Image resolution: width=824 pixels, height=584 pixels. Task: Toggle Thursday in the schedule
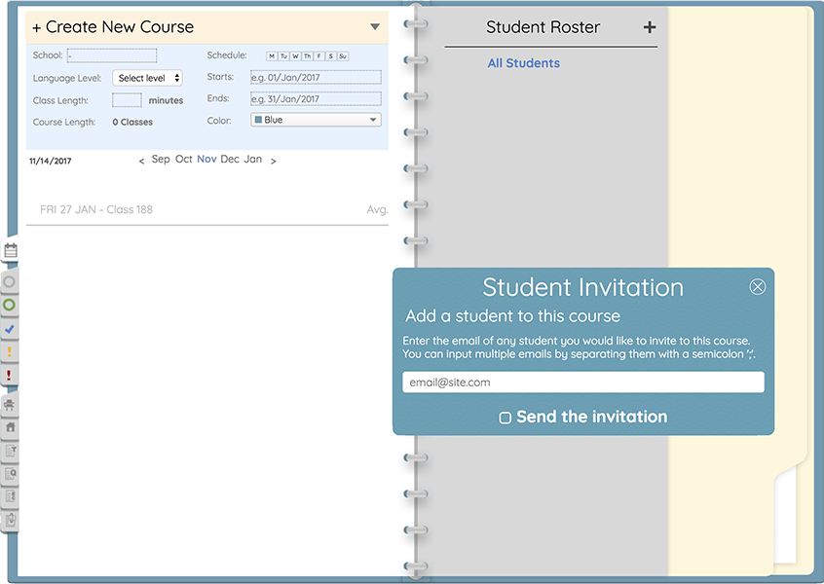tap(308, 55)
